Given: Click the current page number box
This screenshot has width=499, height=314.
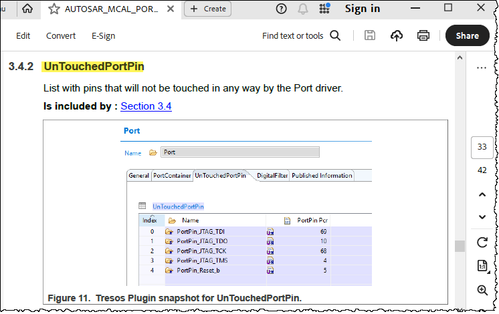Looking at the screenshot, I should point(482,146).
